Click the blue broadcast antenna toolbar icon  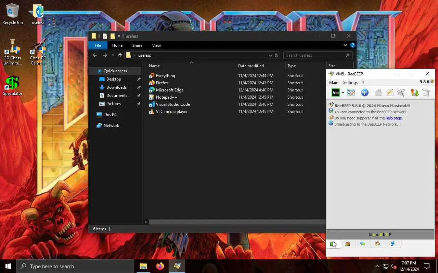[364, 92]
